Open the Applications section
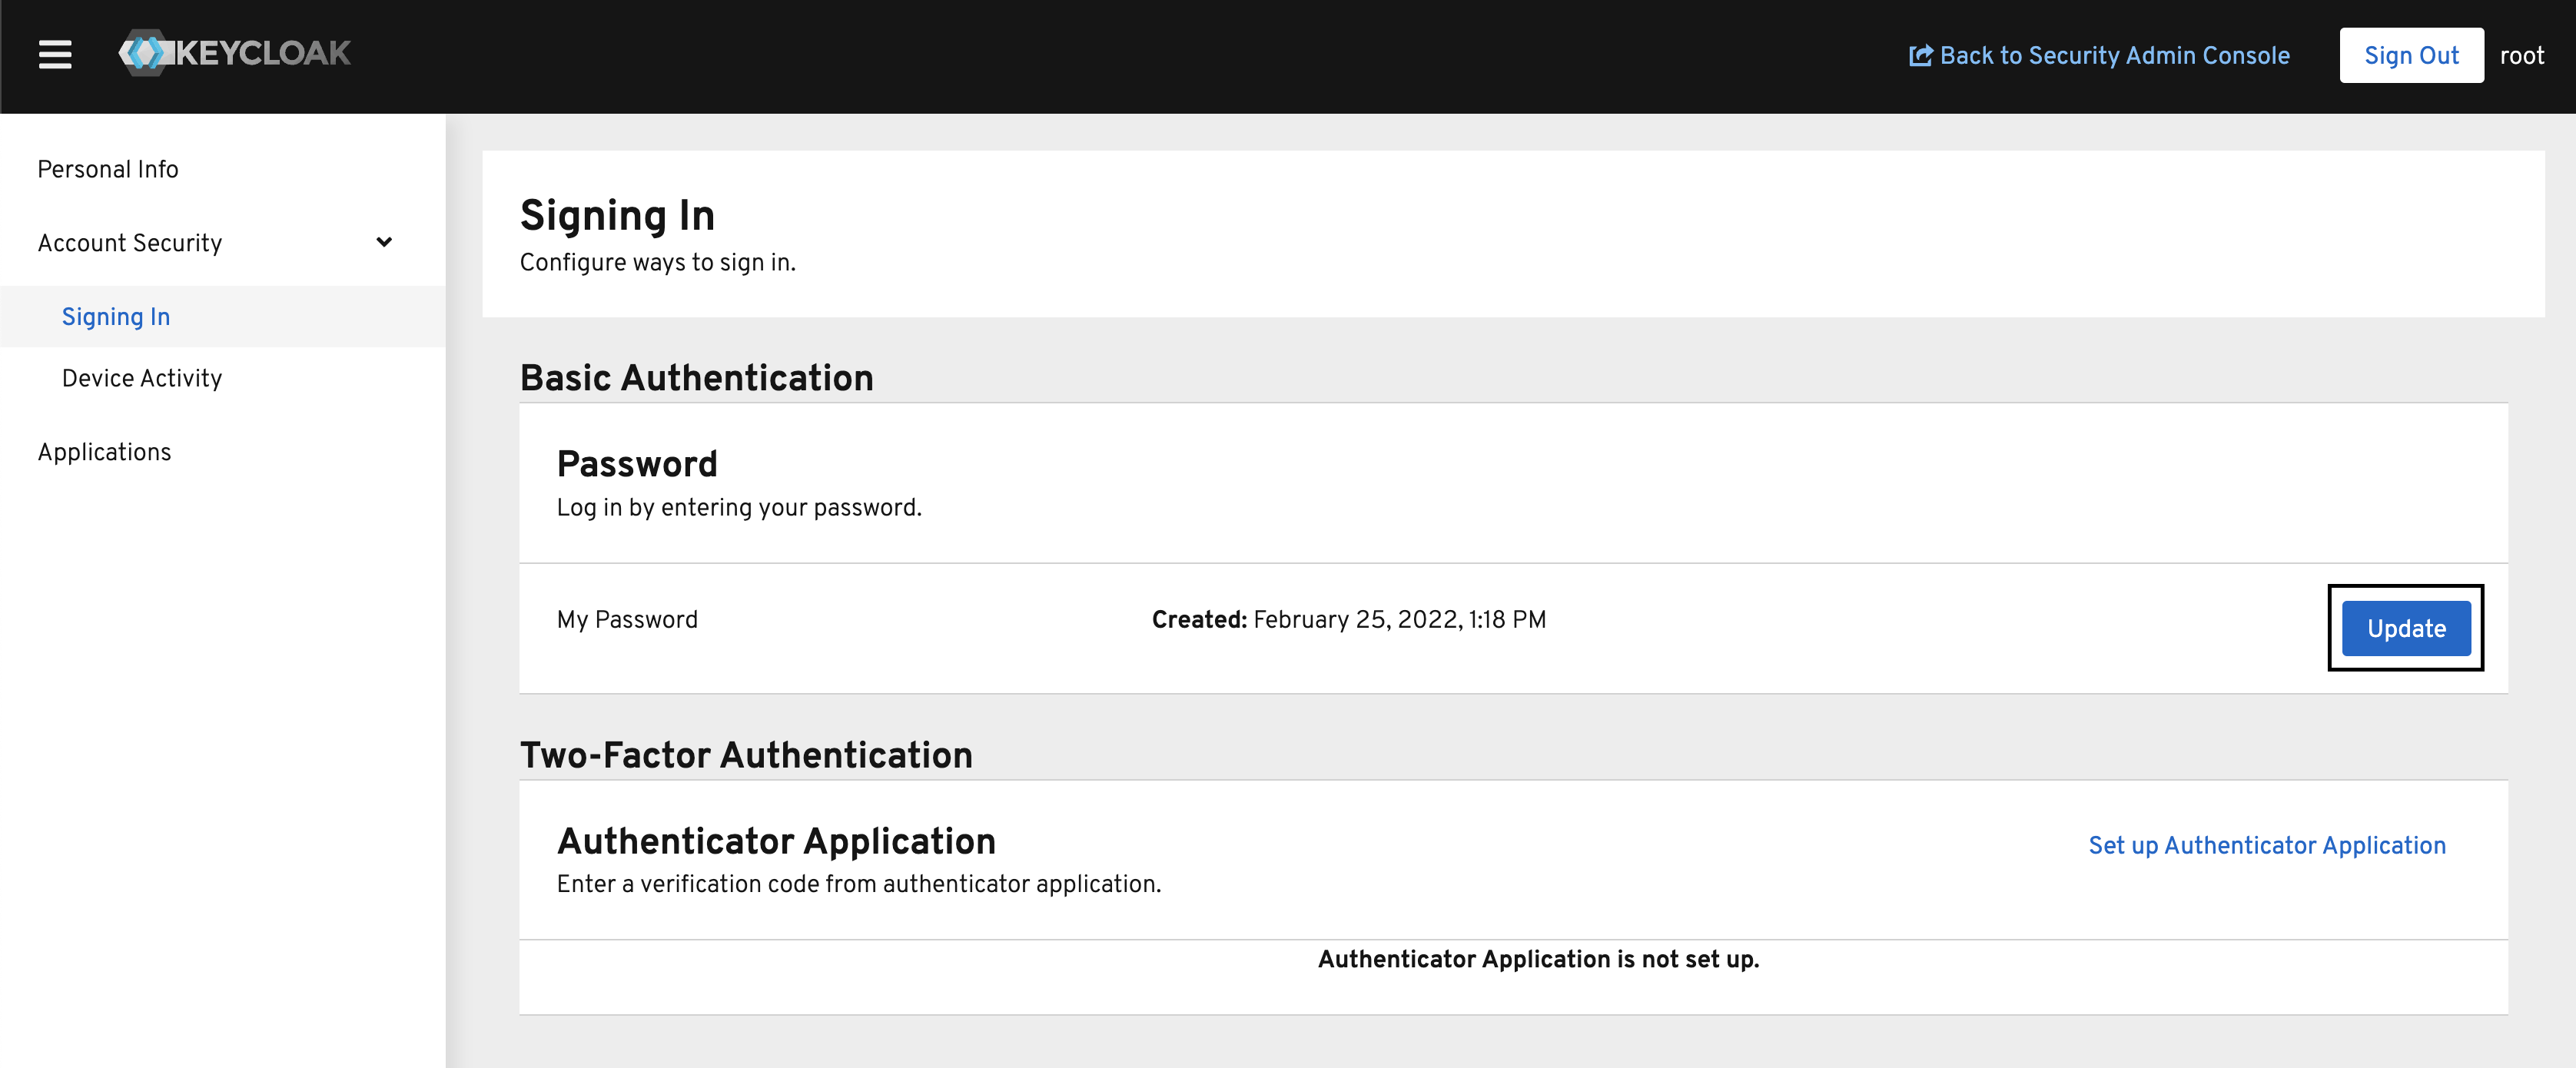Image resolution: width=2576 pixels, height=1068 pixels. point(104,452)
